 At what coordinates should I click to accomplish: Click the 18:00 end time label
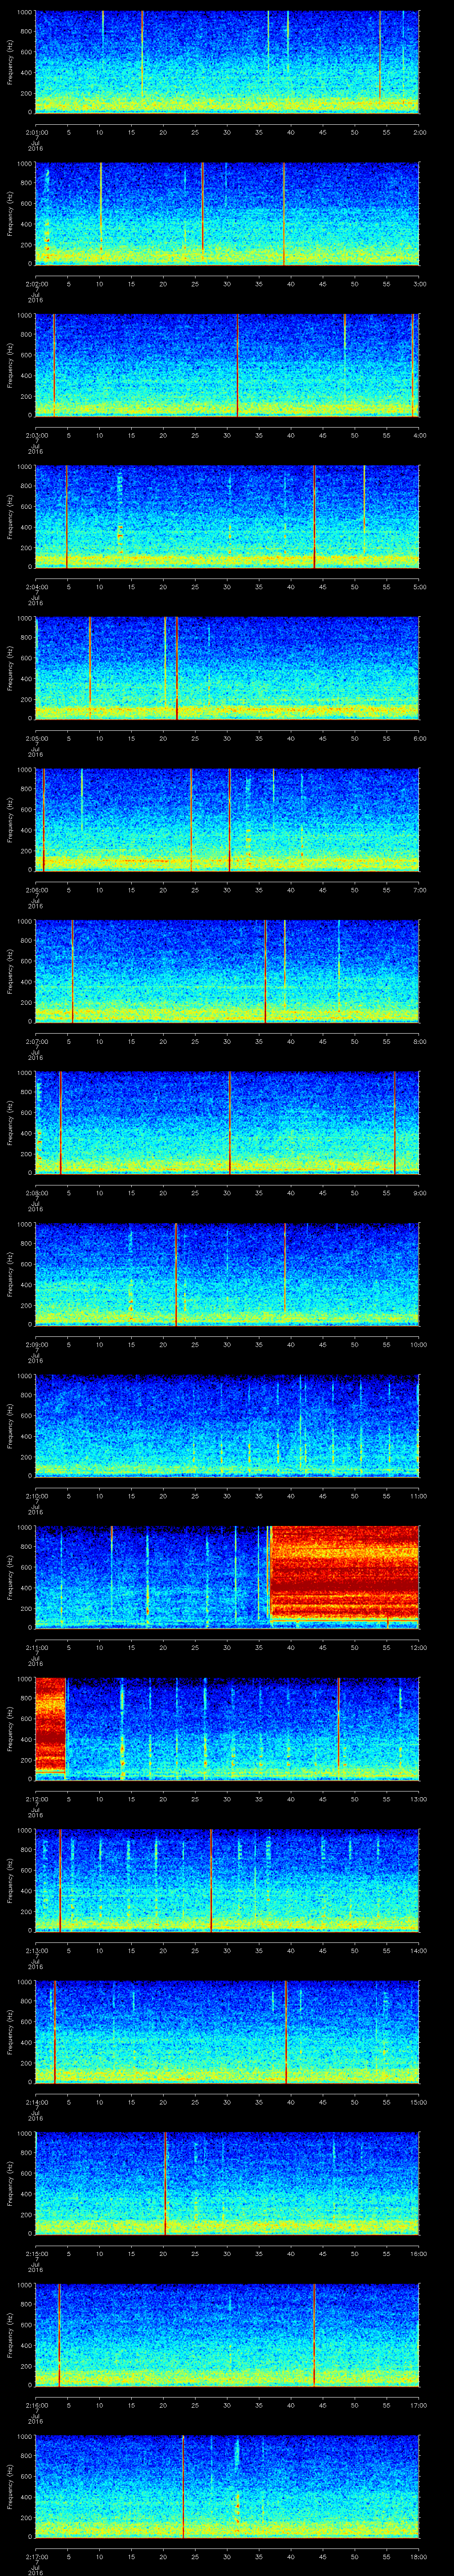(x=419, y=2556)
